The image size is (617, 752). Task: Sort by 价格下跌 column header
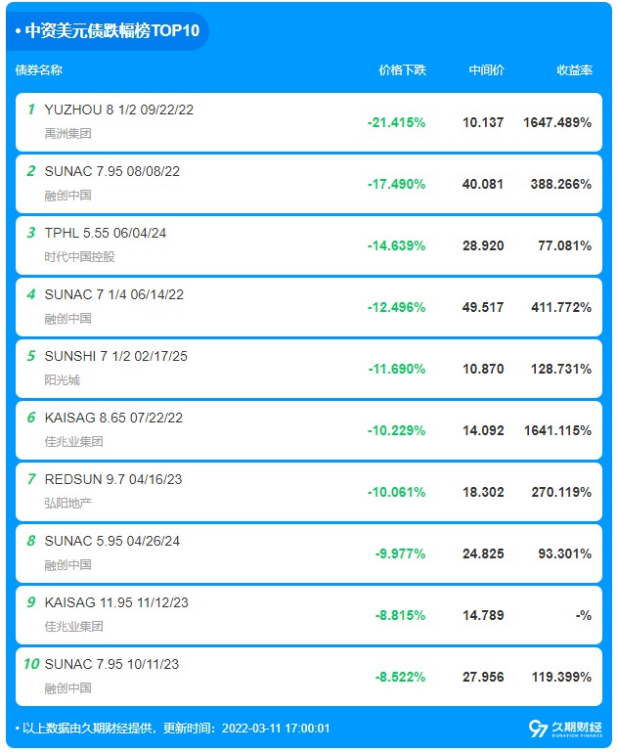pyautogui.click(x=402, y=70)
